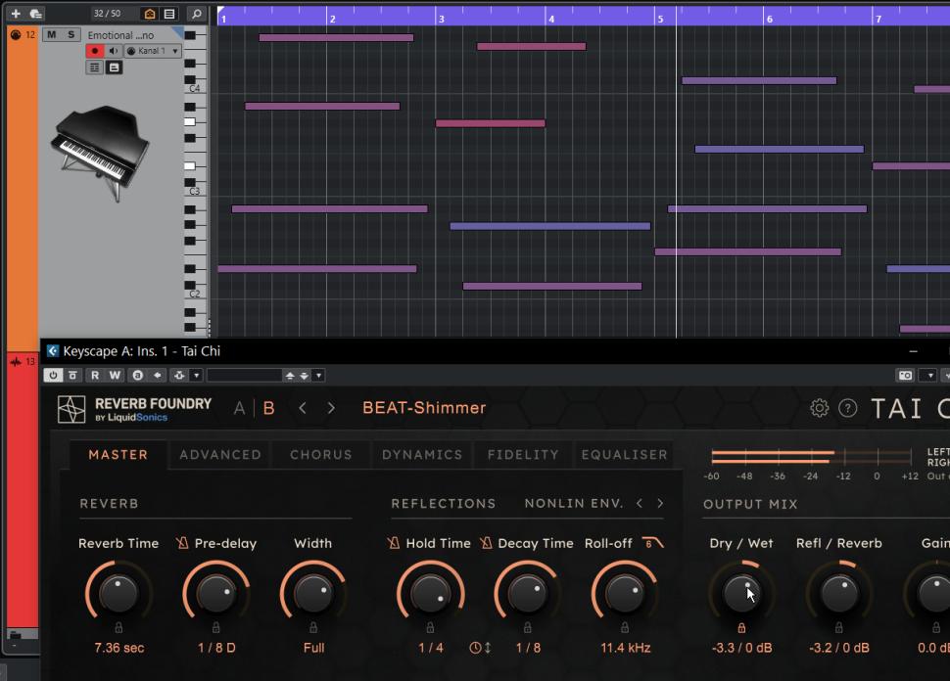Click the Reverb Time knob
Viewport: 950px width, 681px height.
click(119, 592)
